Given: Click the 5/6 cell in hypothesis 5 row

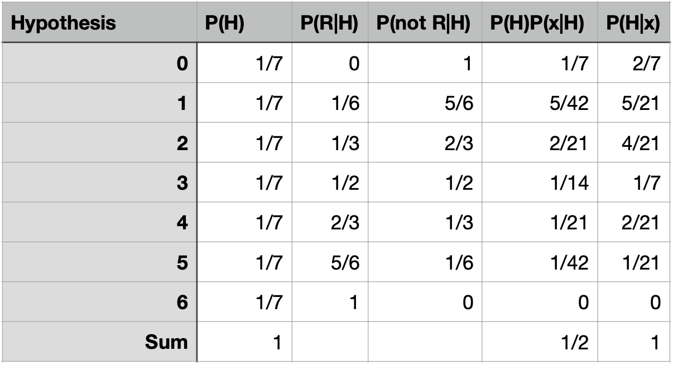Looking at the screenshot, I should click(344, 262).
